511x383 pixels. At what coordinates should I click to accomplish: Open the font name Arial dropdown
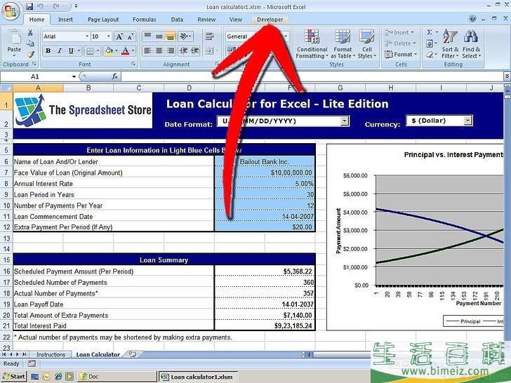(x=87, y=36)
